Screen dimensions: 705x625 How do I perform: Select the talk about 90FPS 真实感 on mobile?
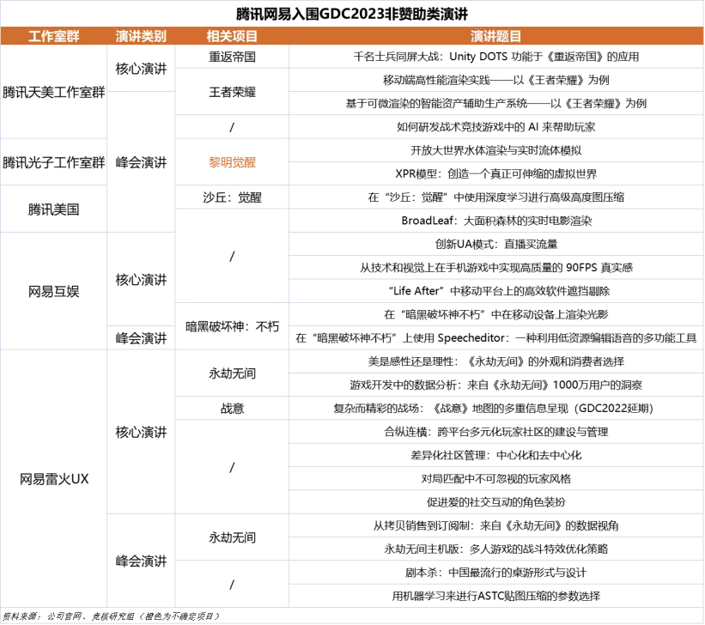pos(496,268)
